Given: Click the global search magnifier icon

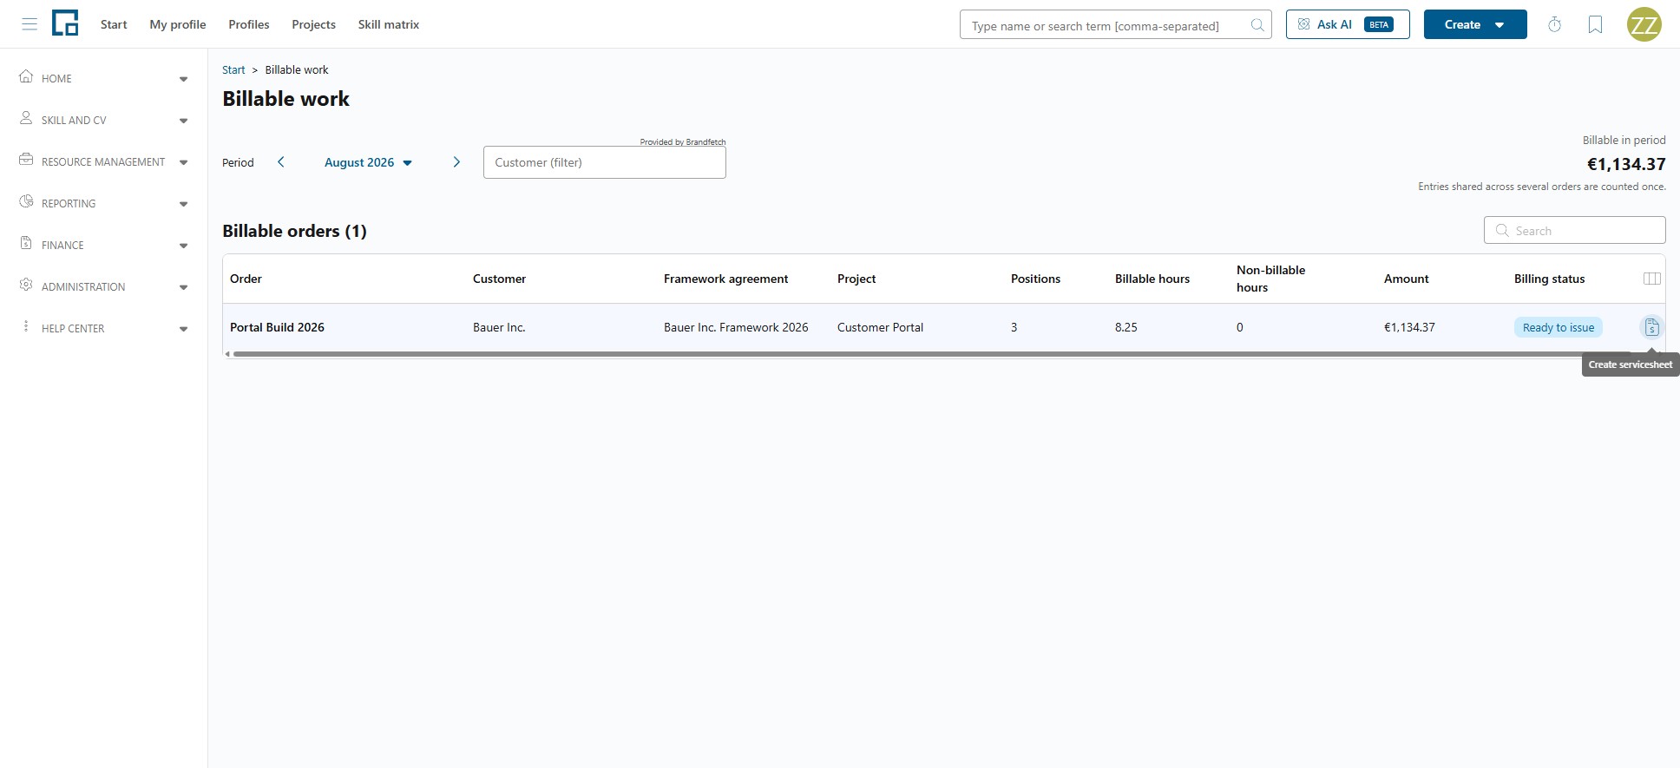Looking at the screenshot, I should [1257, 25].
